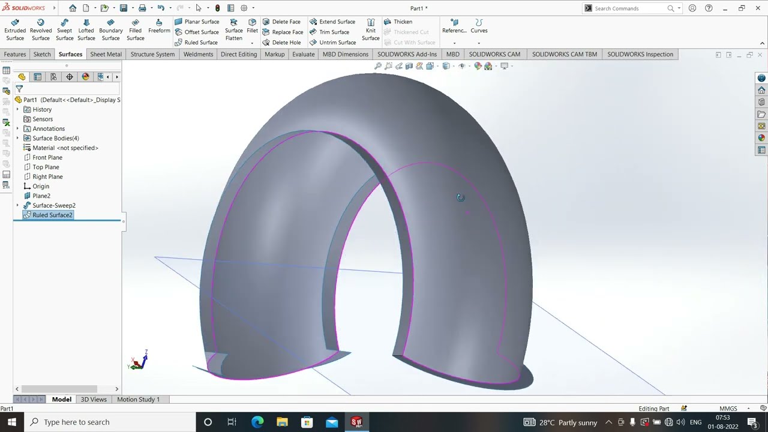
Task: Click the Trim Surface command
Action: [x=329, y=32]
